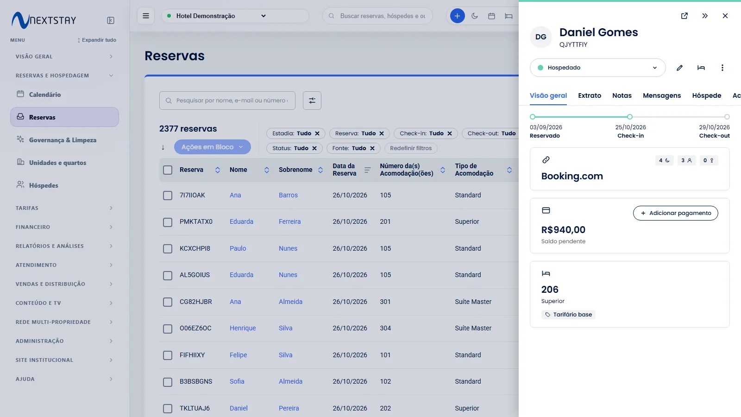This screenshot has width=741, height=417.
Task: Click Expandir tudo in the sidebar
Action: coord(97,40)
